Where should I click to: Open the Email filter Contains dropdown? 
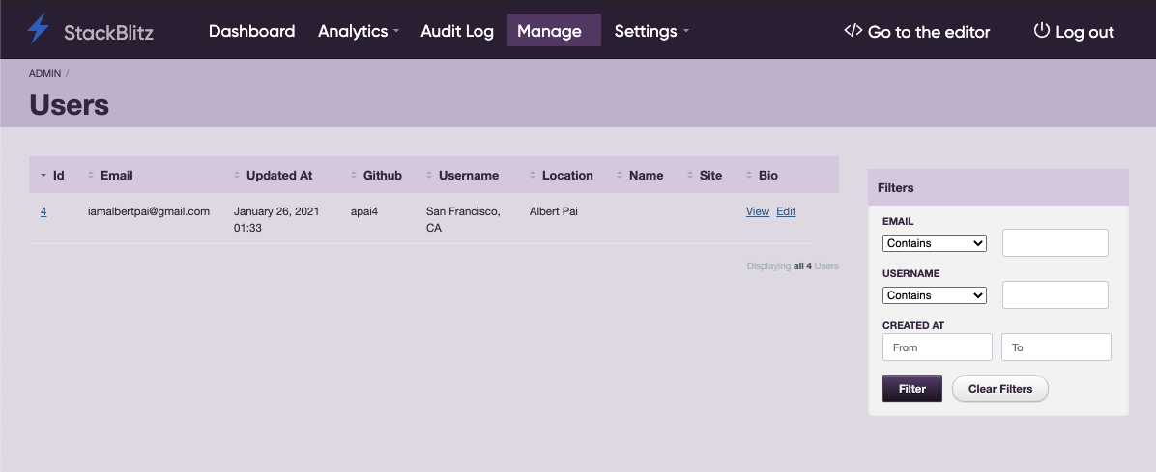coord(934,244)
